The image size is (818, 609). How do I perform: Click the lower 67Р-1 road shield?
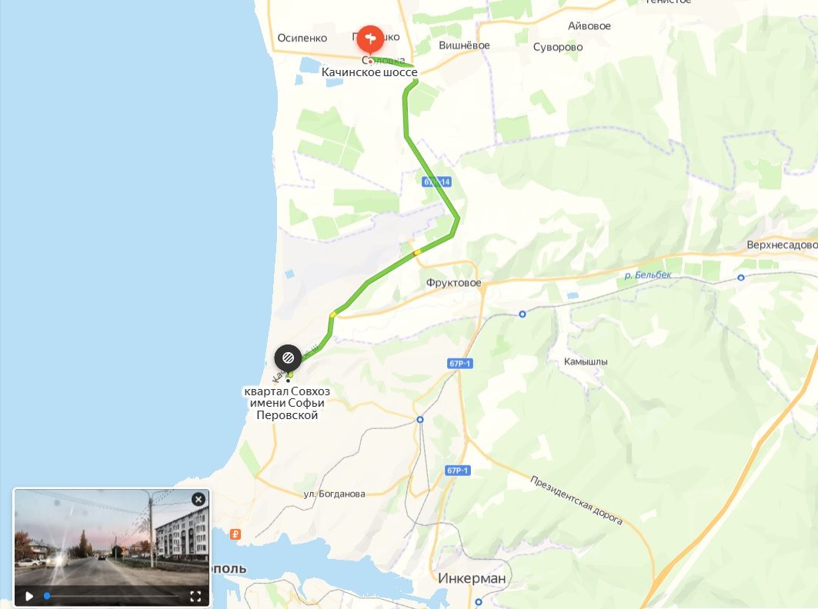[458, 471]
